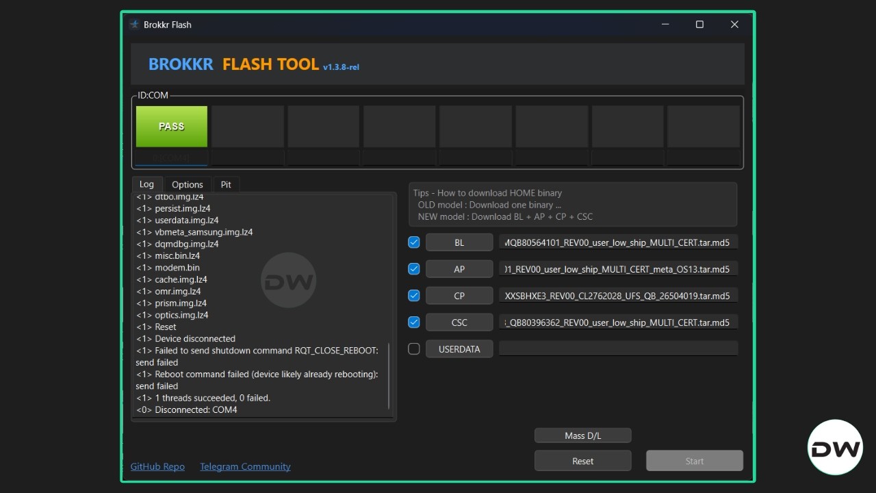The image size is (876, 493).
Task: Minimize the Brokkr Flash window
Action: [x=665, y=25]
